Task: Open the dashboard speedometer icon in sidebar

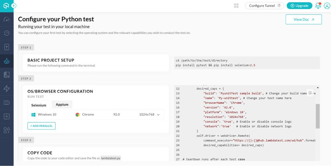Action: click(x=7, y=20)
